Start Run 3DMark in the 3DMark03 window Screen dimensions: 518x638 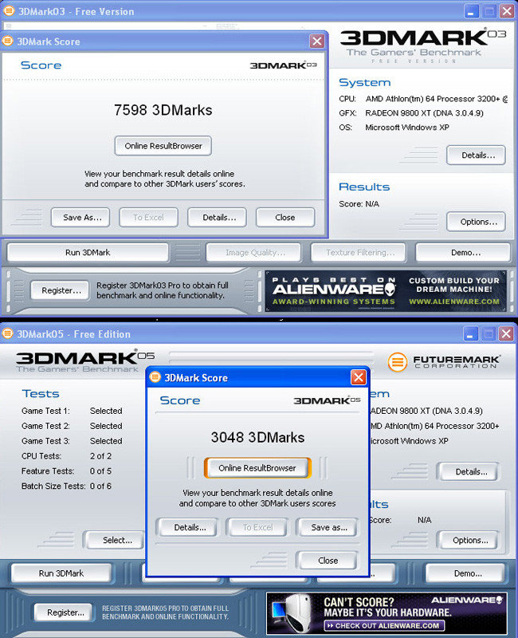pos(88,253)
